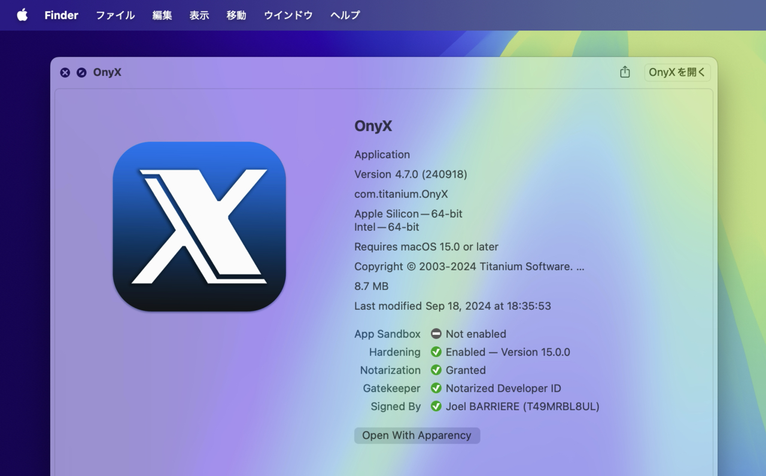The width and height of the screenshot is (766, 476).
Task: Click the Notarized Developer ID text
Action: point(503,389)
